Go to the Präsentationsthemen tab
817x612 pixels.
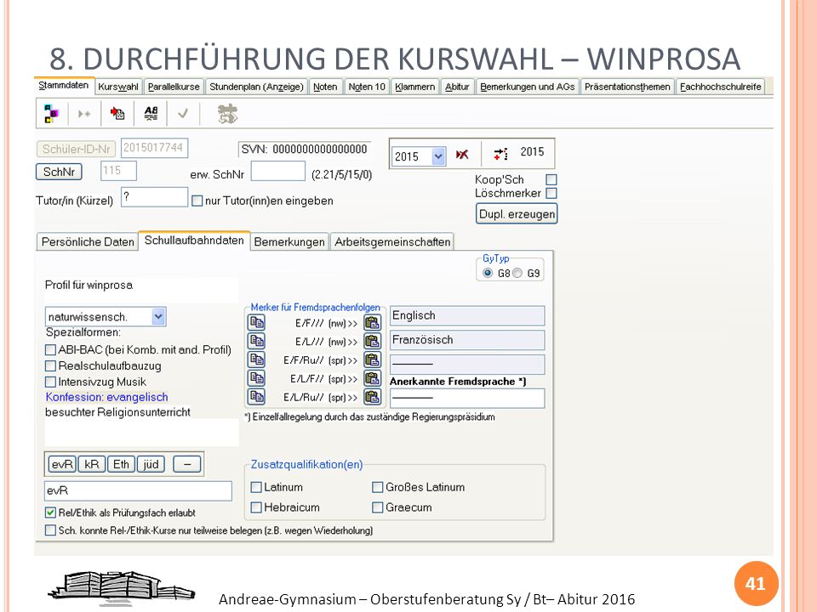point(627,87)
